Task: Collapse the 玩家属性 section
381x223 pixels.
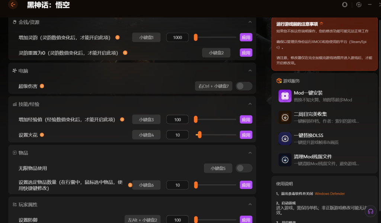Action: (x=250, y=204)
